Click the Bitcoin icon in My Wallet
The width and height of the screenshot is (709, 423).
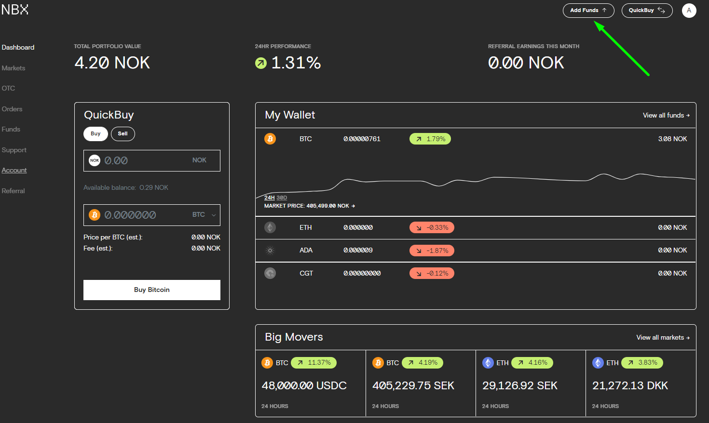tap(270, 139)
